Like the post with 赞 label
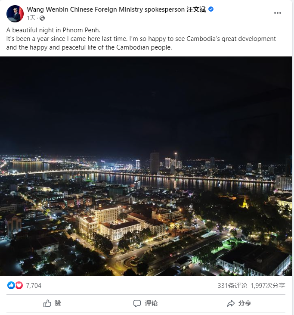The image size is (294, 315). coord(58,303)
